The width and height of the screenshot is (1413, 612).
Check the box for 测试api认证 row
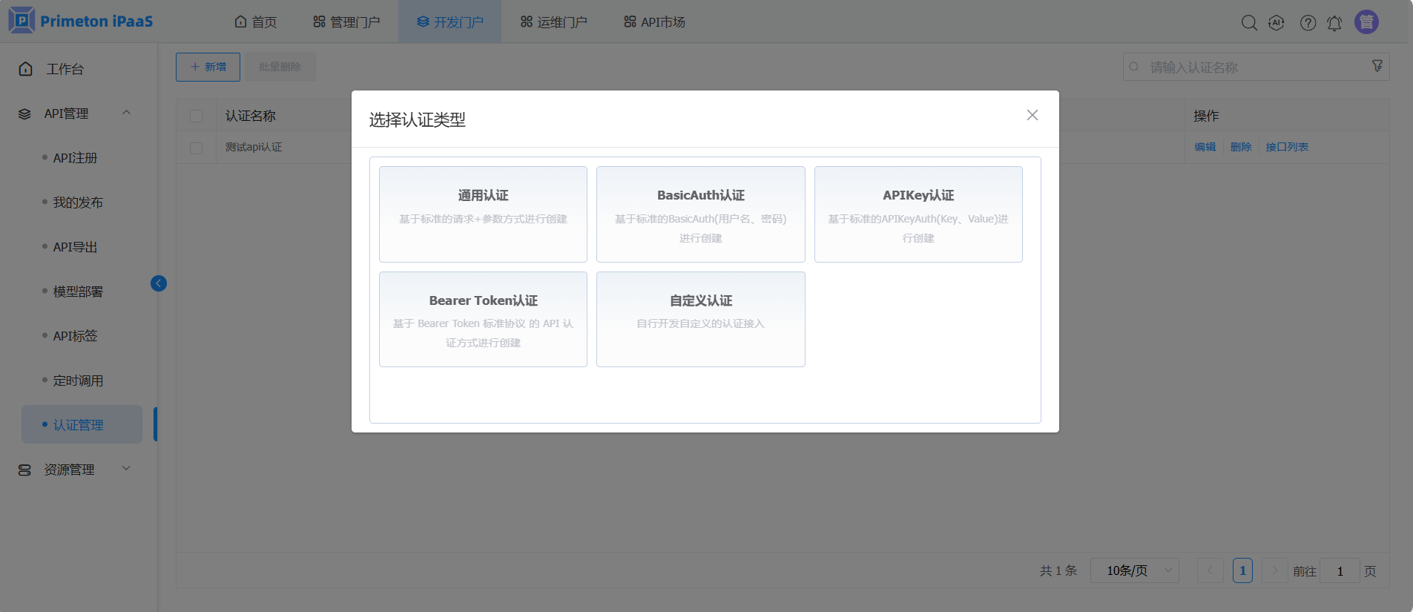click(197, 148)
